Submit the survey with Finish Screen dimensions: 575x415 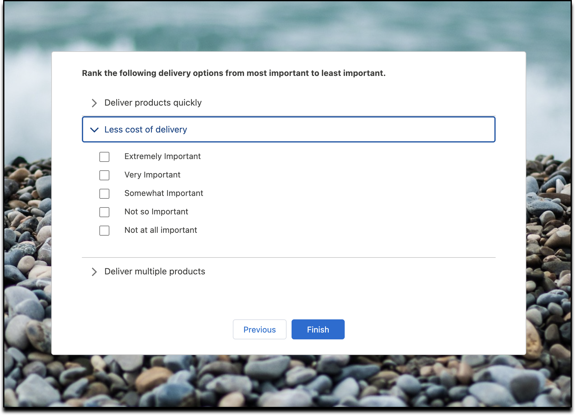coord(318,329)
